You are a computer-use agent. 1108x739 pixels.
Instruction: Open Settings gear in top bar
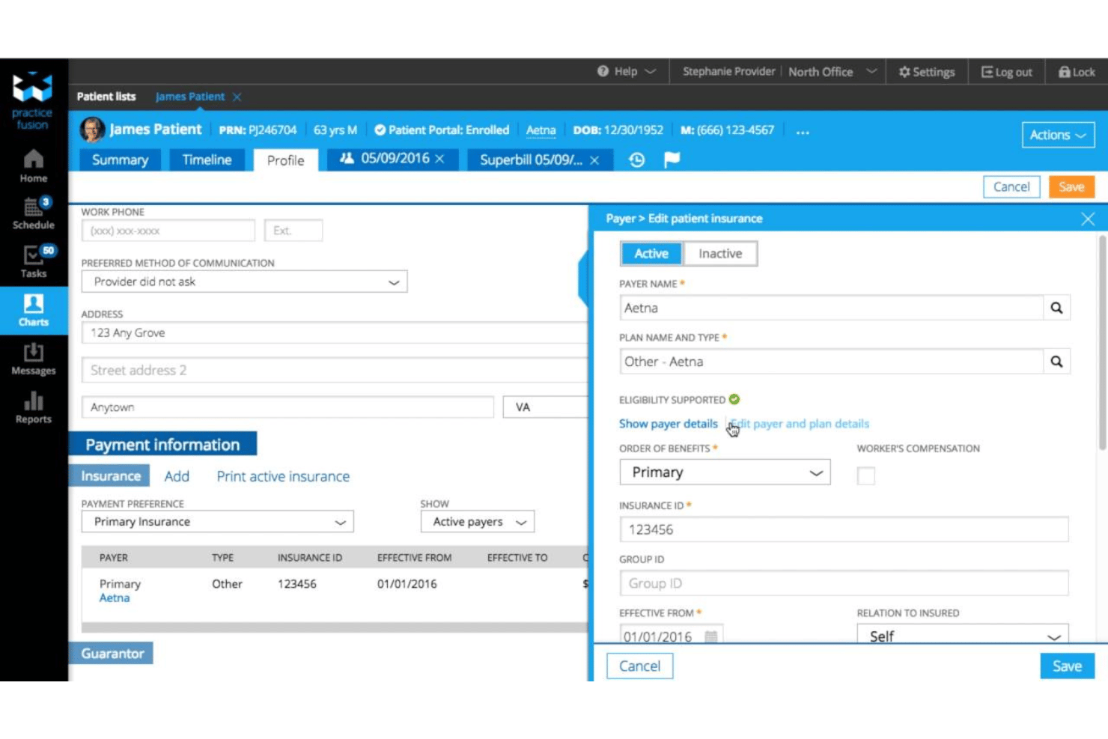tap(926, 72)
